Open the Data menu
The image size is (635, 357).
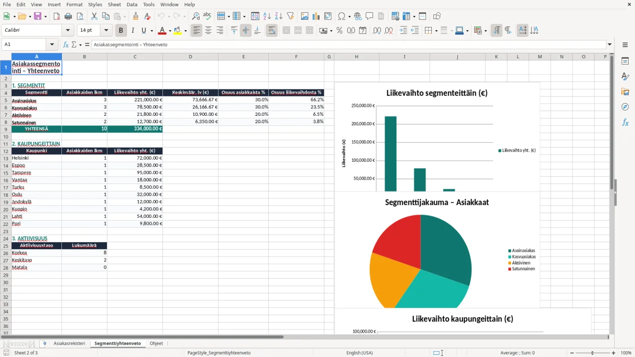(x=132, y=4)
